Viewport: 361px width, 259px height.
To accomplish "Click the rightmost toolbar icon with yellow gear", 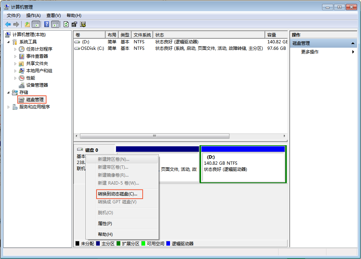I will pos(83,24).
